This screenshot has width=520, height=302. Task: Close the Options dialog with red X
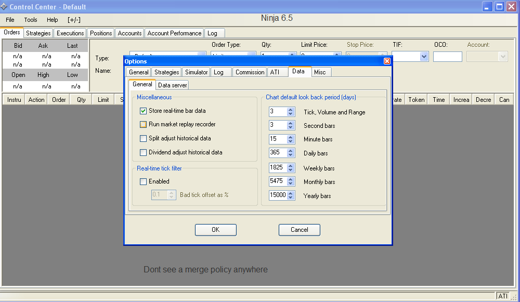click(x=387, y=61)
